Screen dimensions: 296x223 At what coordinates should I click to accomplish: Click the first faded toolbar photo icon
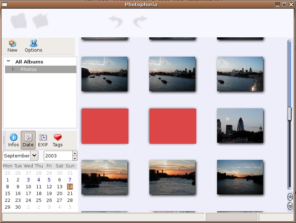click(x=19, y=20)
